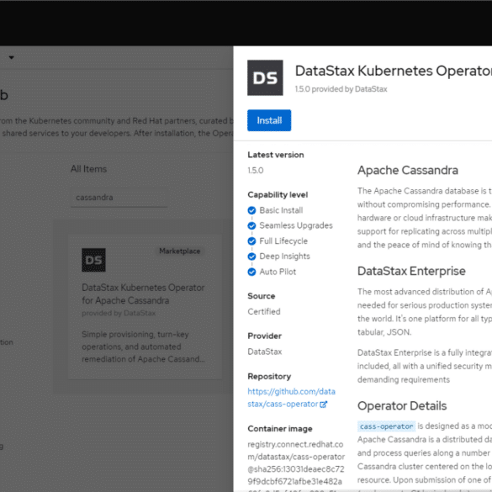Click the DS logo on the catalog card
Viewport: 492px width, 492px height.
click(x=93, y=260)
